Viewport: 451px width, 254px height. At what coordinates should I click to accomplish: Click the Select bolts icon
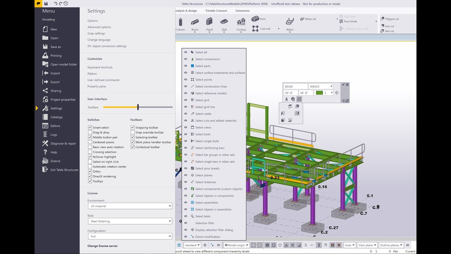192,134
